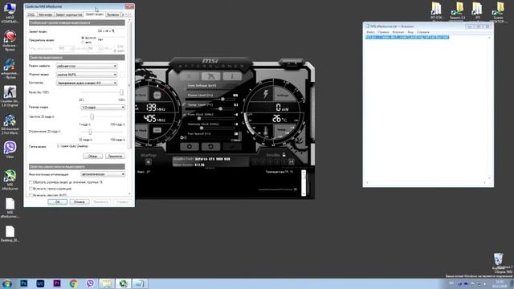Click the save profile icon in Afterburner

(292, 162)
